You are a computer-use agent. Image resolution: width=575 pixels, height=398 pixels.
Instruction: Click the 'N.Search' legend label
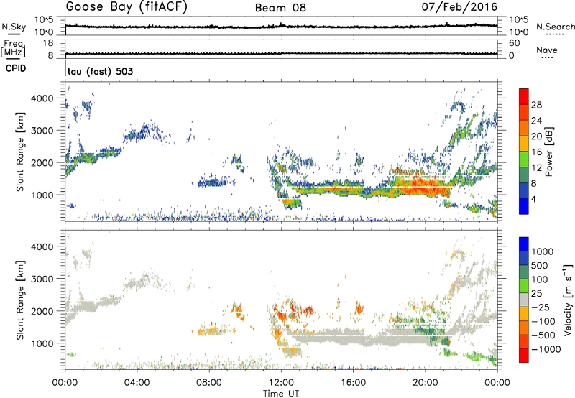[555, 27]
